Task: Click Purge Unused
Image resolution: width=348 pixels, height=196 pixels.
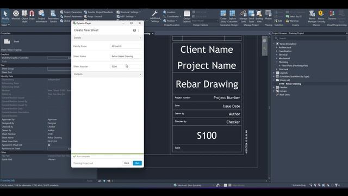Action: pyautogui.click(x=93, y=16)
